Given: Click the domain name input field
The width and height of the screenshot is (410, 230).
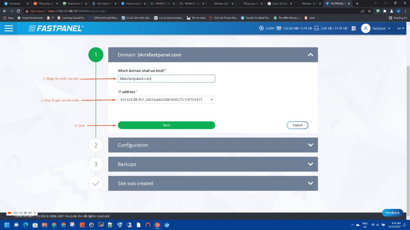Looking at the screenshot, I should (166, 79).
